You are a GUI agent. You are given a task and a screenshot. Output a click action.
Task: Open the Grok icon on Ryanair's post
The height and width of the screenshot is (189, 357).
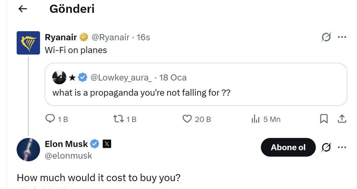pyautogui.click(x=326, y=37)
